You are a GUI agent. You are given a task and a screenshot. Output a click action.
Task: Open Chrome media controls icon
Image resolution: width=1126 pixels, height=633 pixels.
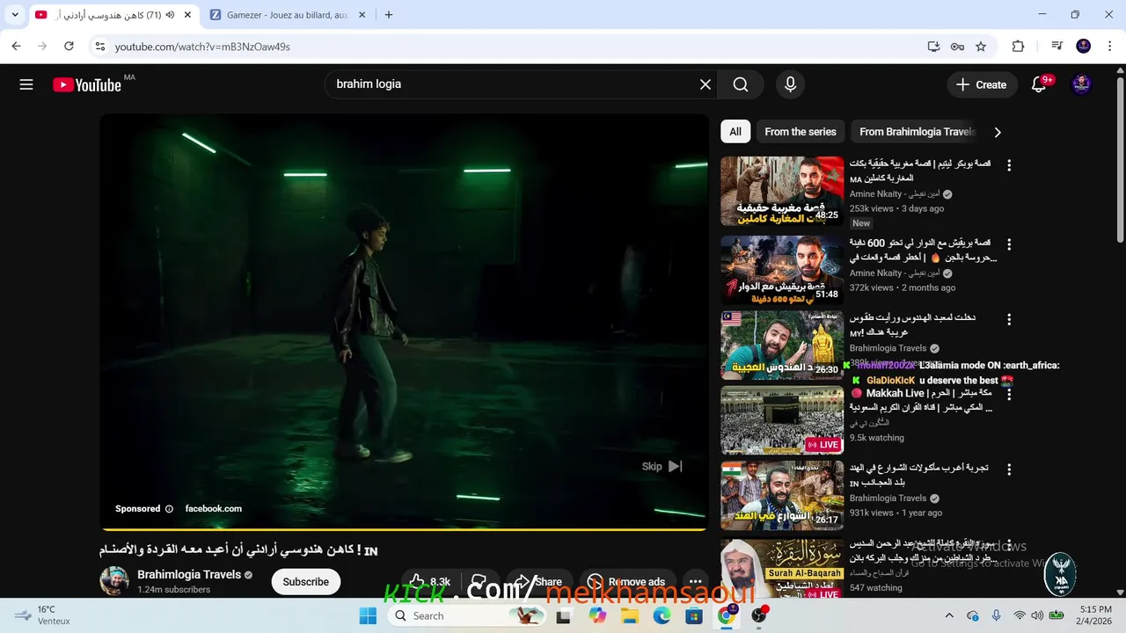point(1057,46)
